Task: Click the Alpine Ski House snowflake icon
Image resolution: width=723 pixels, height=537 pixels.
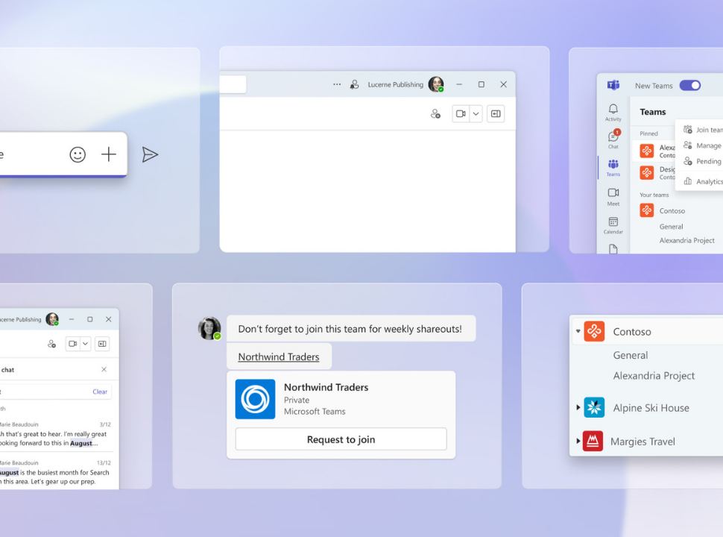Action: pyautogui.click(x=594, y=407)
